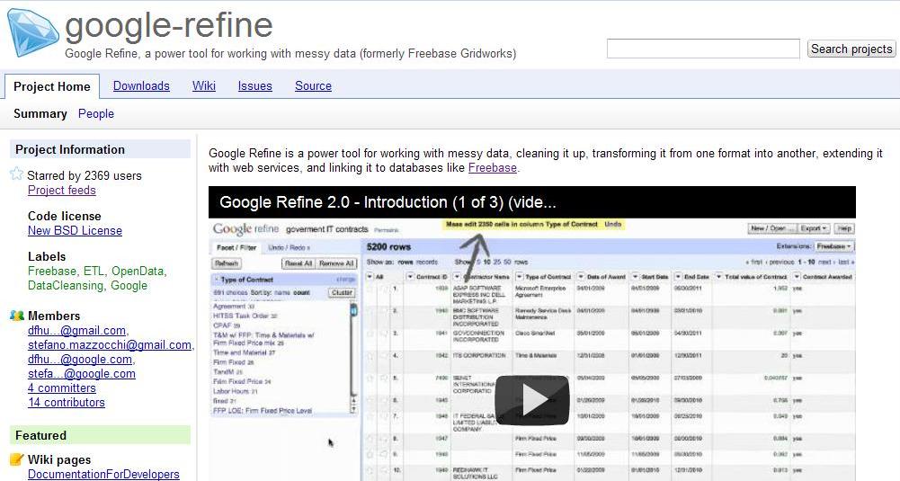Click the DataCleansing label
This screenshot has height=481, width=900.
coord(65,285)
